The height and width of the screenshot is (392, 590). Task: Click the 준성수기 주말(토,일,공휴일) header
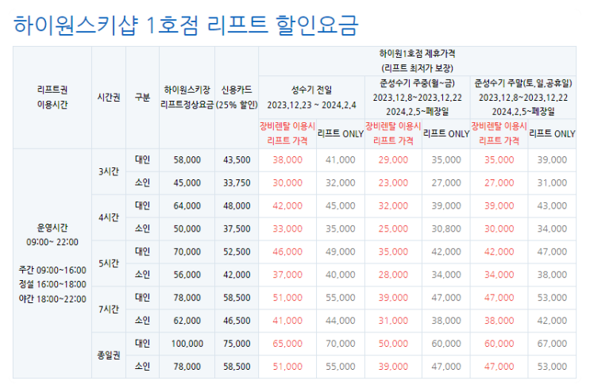point(523,98)
